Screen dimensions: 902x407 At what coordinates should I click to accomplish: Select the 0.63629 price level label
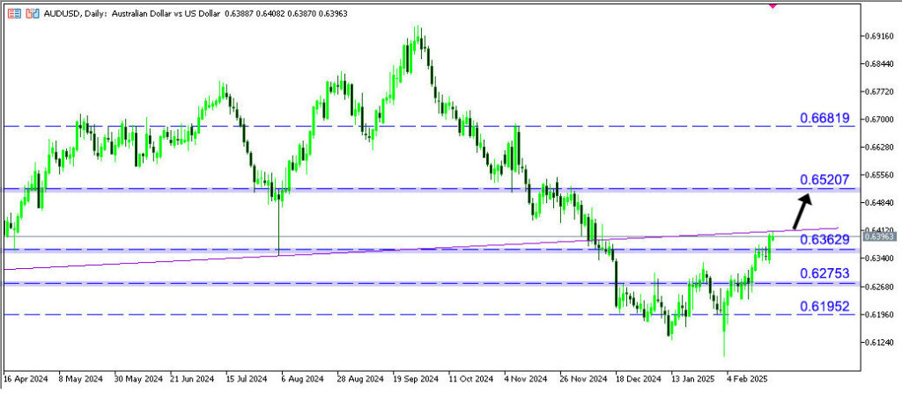pos(824,239)
